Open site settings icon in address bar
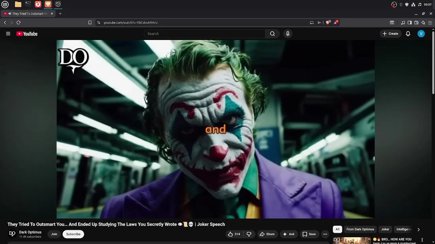Screen dimensions: 435x244 click(x=99, y=23)
